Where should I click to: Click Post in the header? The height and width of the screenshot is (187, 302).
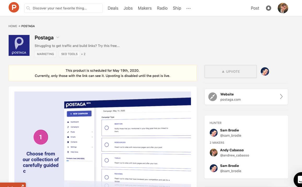click(x=255, y=8)
